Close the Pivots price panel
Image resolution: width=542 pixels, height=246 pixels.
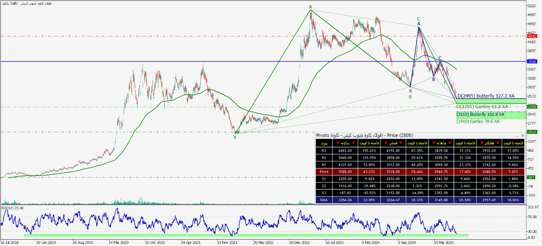point(523,135)
